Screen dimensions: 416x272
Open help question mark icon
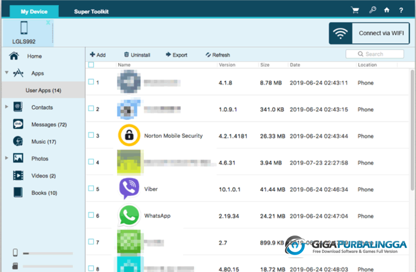[401, 10]
